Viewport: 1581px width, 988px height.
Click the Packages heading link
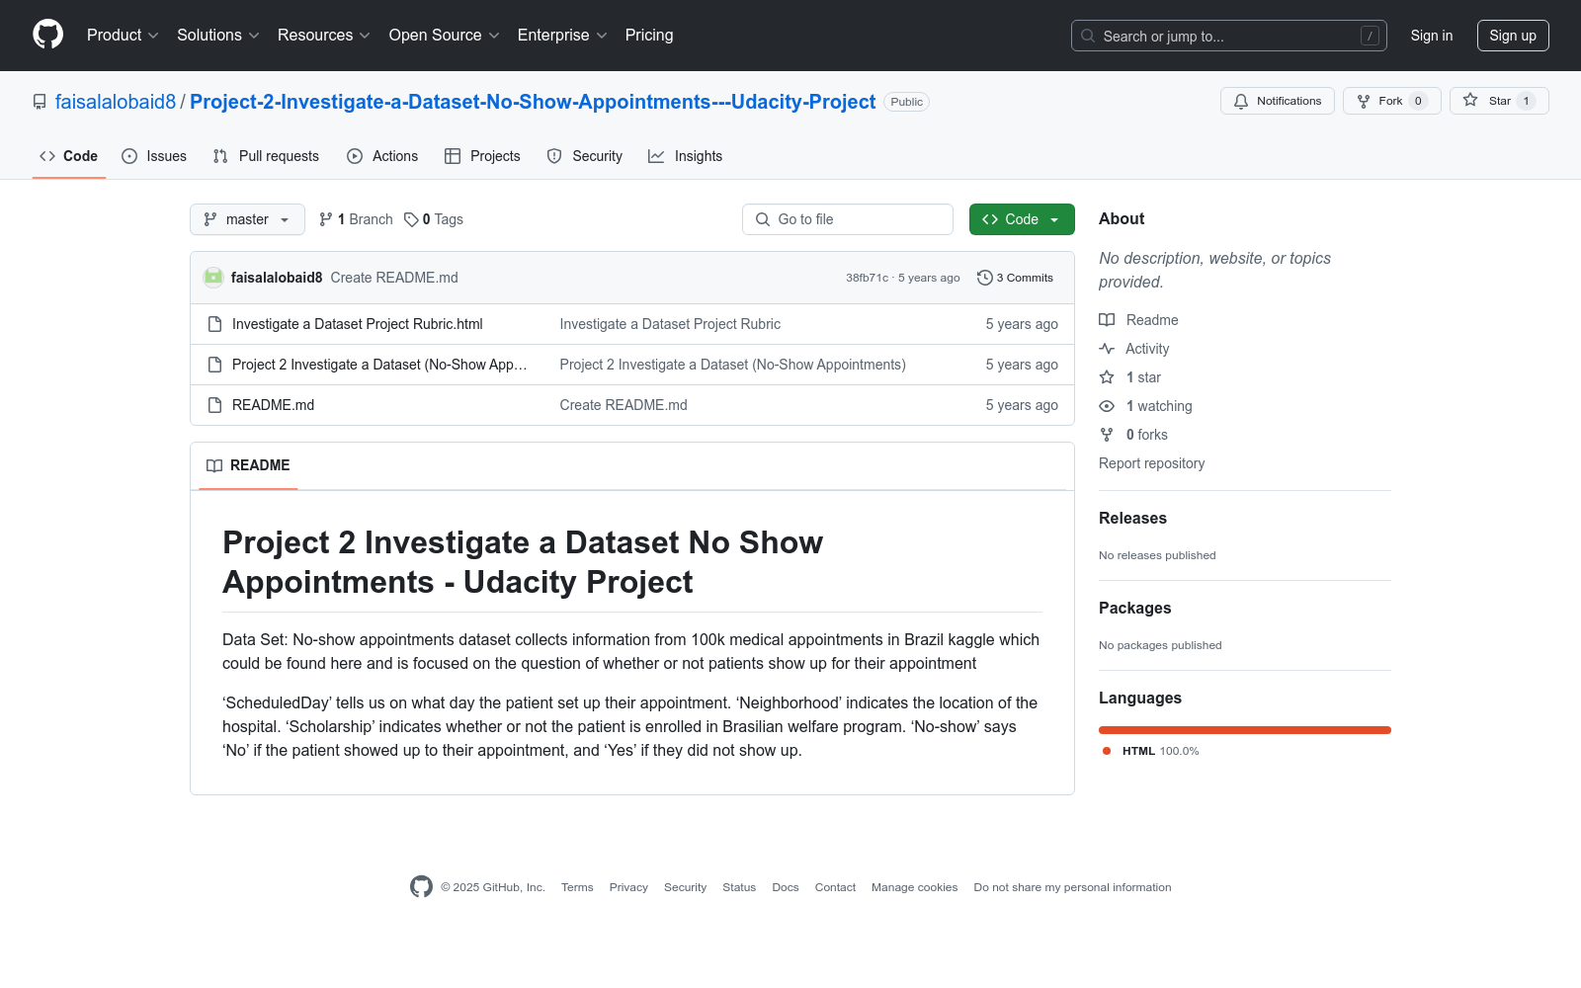click(1134, 608)
